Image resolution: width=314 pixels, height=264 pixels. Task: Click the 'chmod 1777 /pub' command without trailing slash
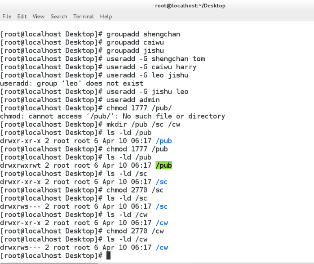[137, 149]
